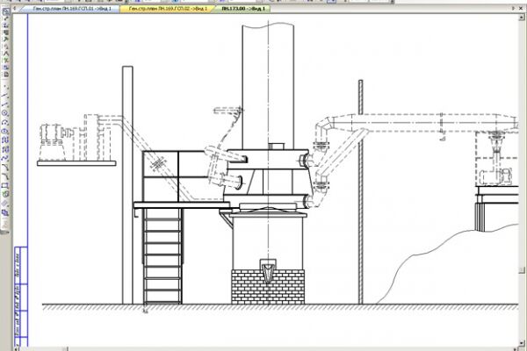
Task: Select the Ellipse tool
Action: [x=6, y=132]
